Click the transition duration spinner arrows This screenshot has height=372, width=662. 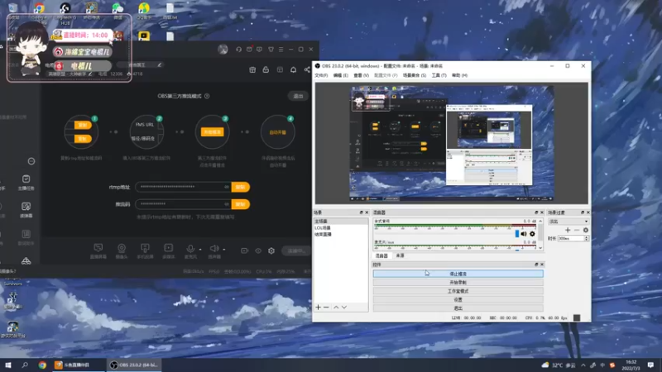point(587,238)
